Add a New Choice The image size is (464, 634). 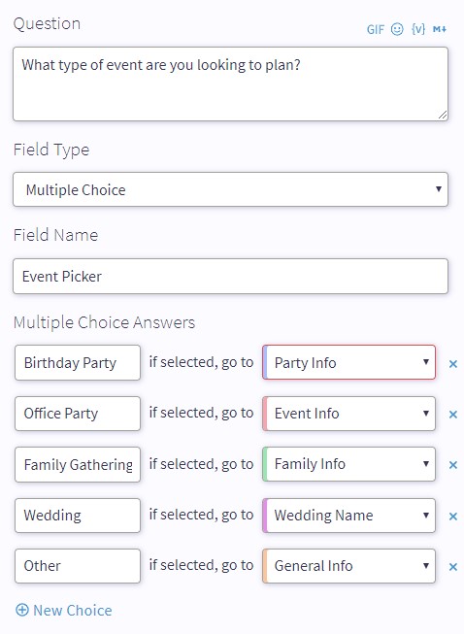[x=63, y=610]
